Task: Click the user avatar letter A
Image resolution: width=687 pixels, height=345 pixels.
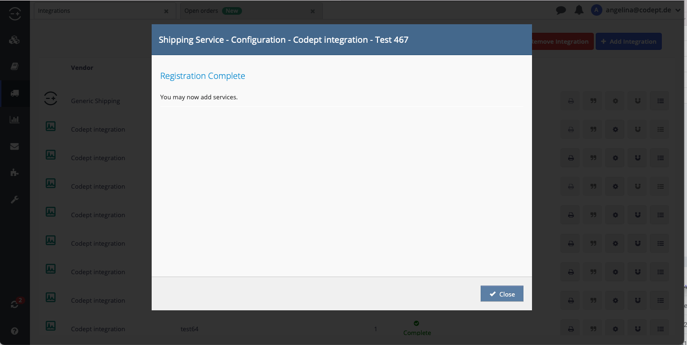Action: pos(596,10)
